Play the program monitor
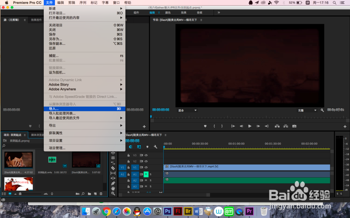Image resolution: width=350 pixels, height=218 pixels. [x=250, y=126]
